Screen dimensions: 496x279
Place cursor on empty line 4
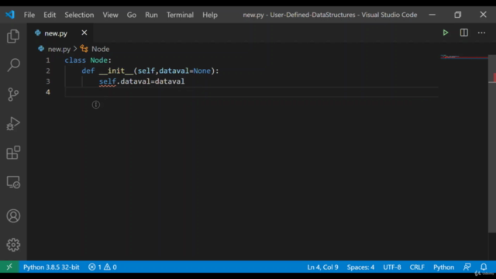pos(251,92)
